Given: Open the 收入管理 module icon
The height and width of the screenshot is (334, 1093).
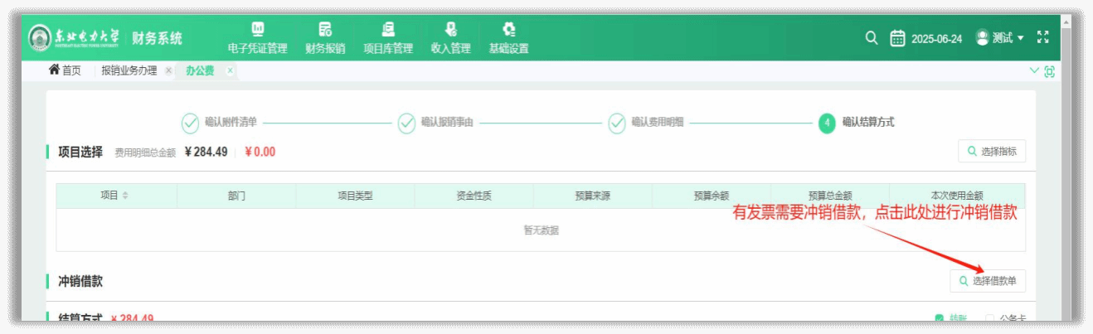Looking at the screenshot, I should (450, 30).
